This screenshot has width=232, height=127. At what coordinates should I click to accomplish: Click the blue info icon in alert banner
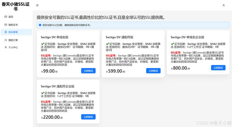point(40,25)
